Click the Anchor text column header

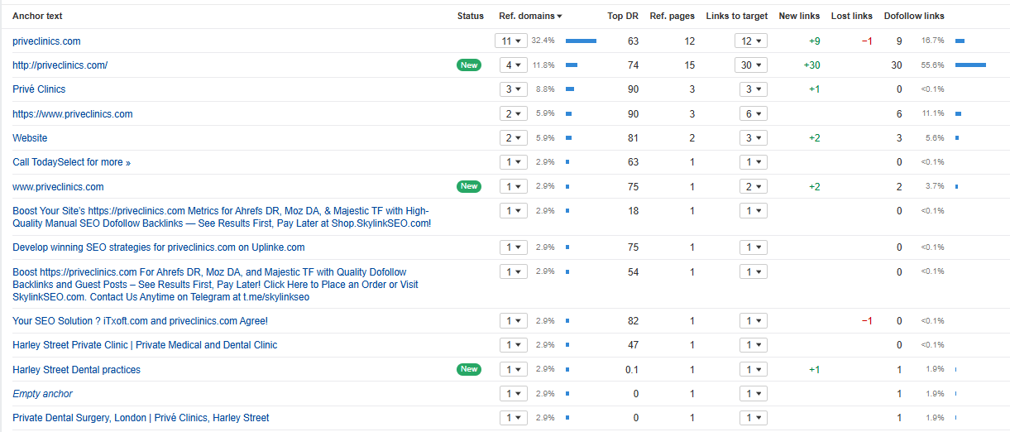(x=37, y=16)
